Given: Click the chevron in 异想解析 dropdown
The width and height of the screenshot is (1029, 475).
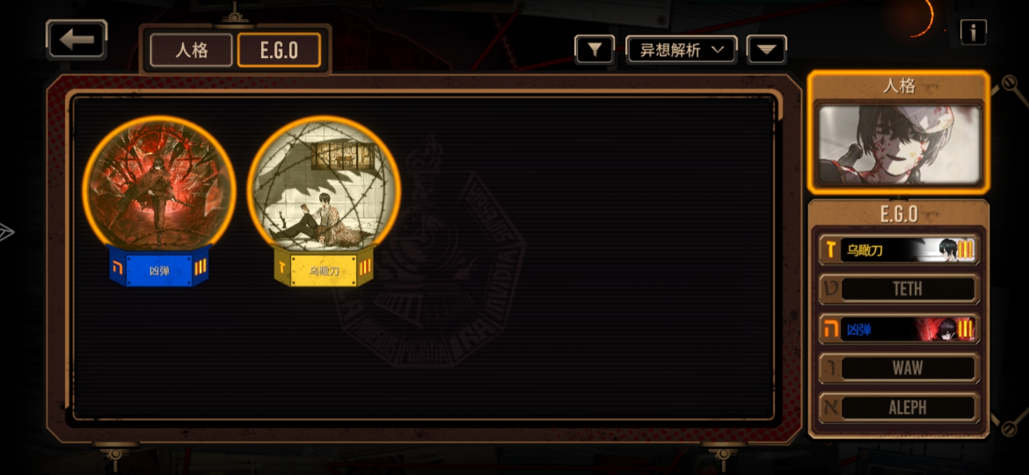Looking at the screenshot, I should (x=718, y=49).
